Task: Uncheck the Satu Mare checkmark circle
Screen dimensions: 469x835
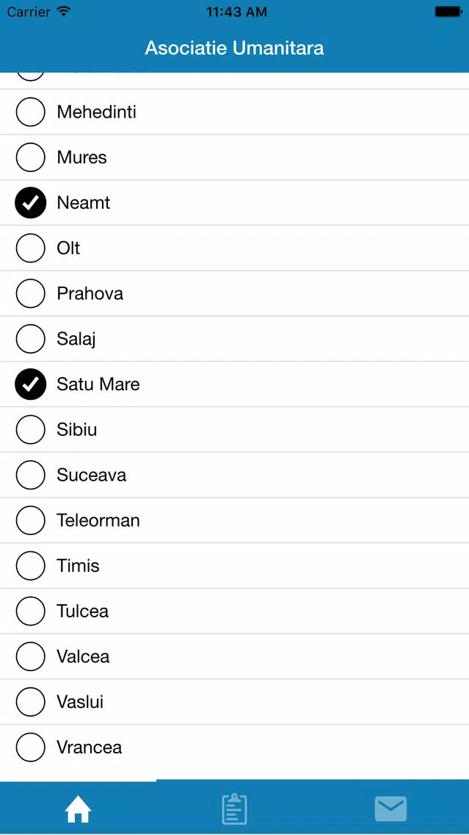Action: click(30, 384)
